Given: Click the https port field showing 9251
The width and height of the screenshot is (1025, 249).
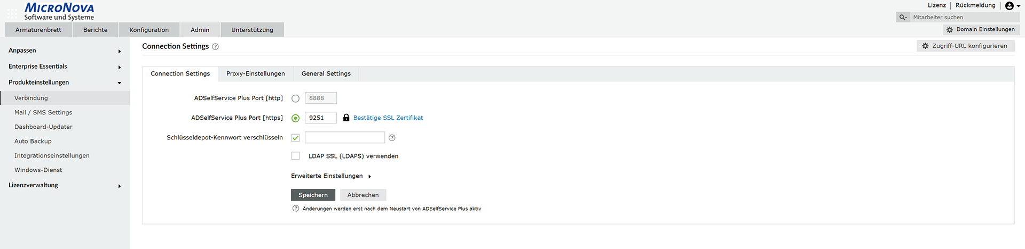Looking at the screenshot, I should (x=321, y=118).
